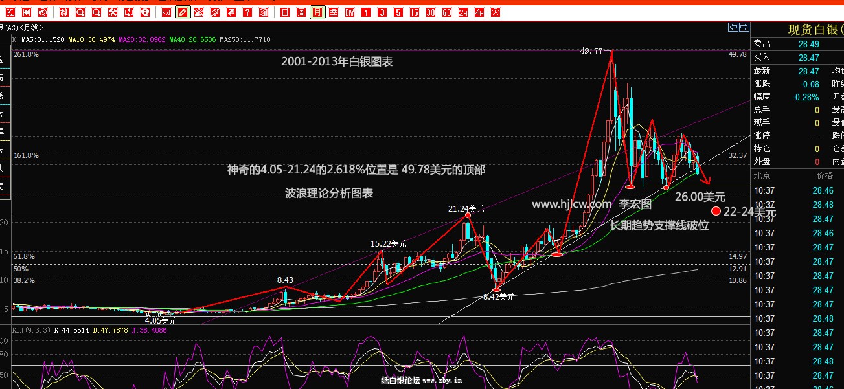This screenshot has width=844, height=389.
Task: Switch to weekly chart with 周 button
Action: tap(301, 12)
